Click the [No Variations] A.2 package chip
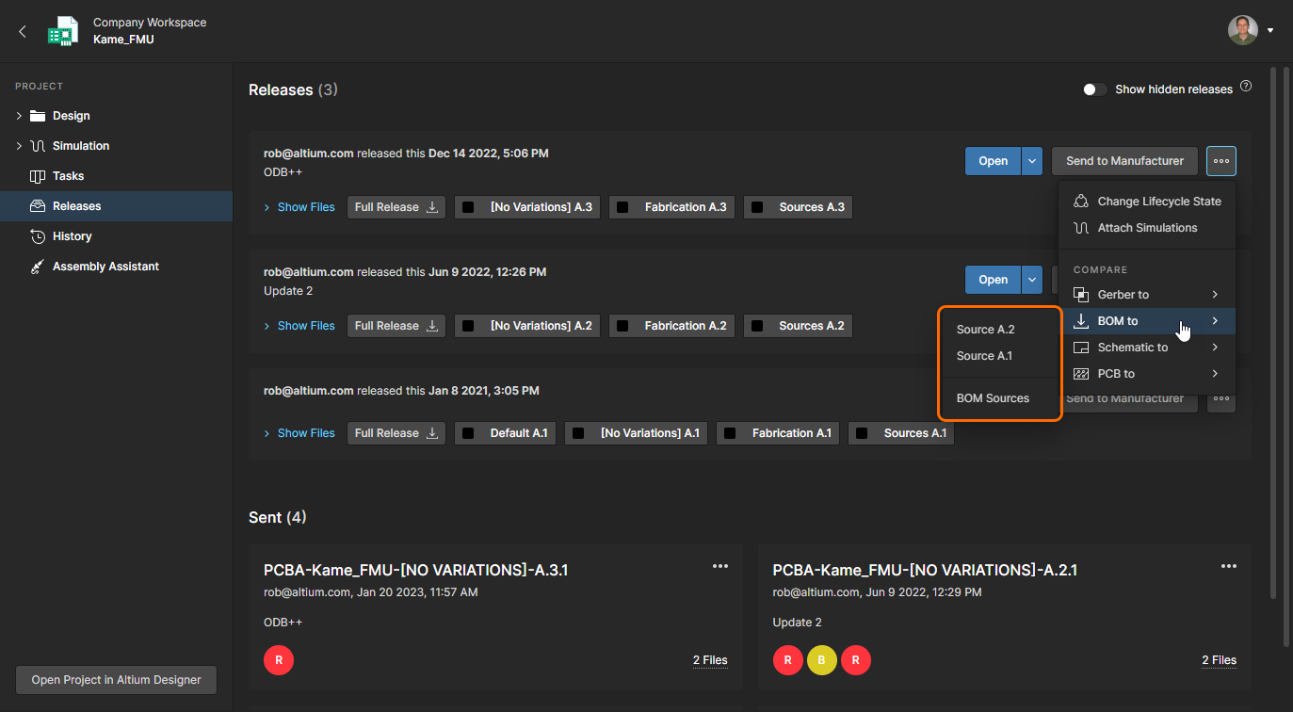Viewport: 1293px width, 712px height. click(527, 326)
